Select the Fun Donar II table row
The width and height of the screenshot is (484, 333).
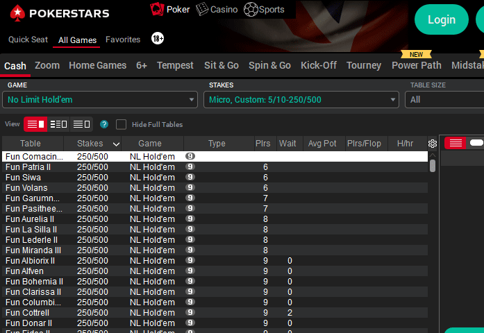[215, 323]
